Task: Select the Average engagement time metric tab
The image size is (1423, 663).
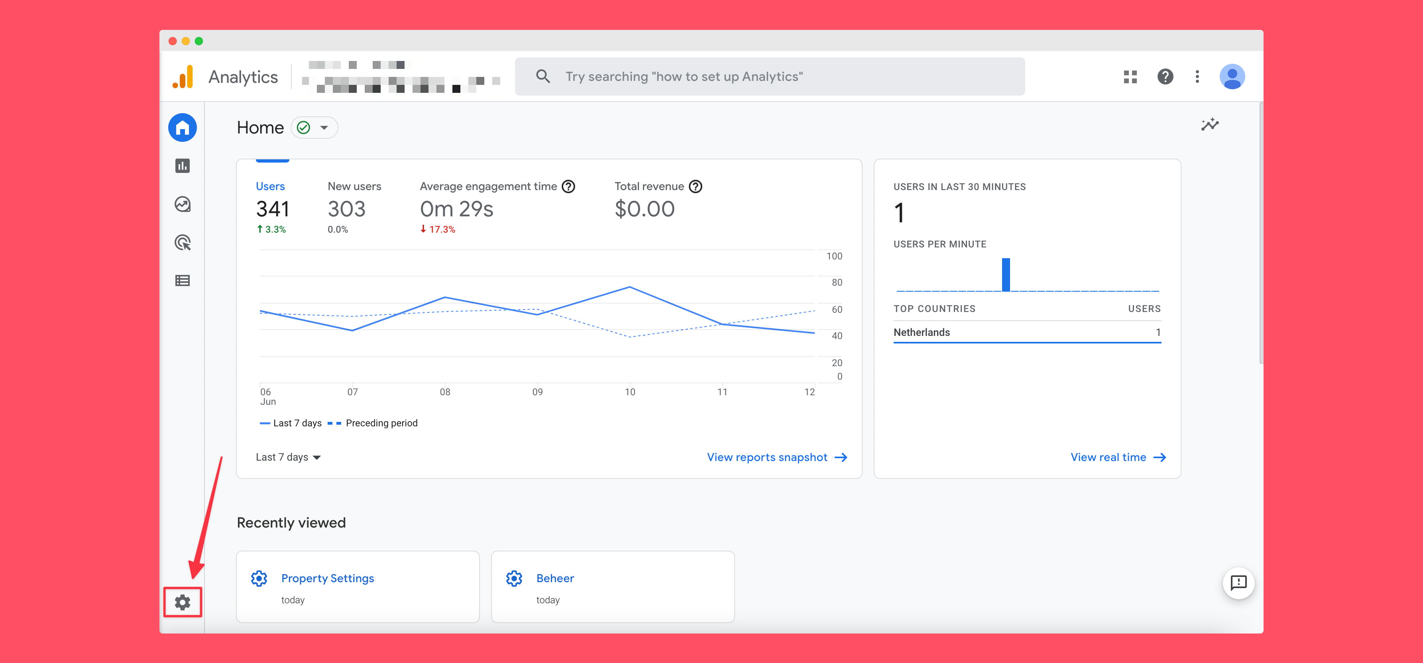Action: (497, 208)
